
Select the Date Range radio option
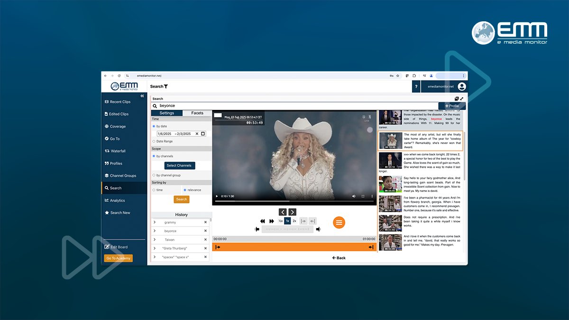[x=154, y=141]
